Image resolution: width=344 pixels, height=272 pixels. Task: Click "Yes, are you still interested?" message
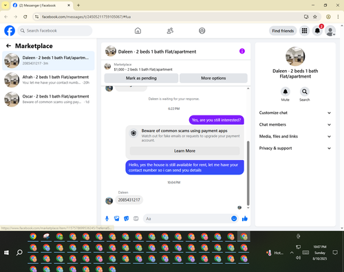click(x=216, y=120)
